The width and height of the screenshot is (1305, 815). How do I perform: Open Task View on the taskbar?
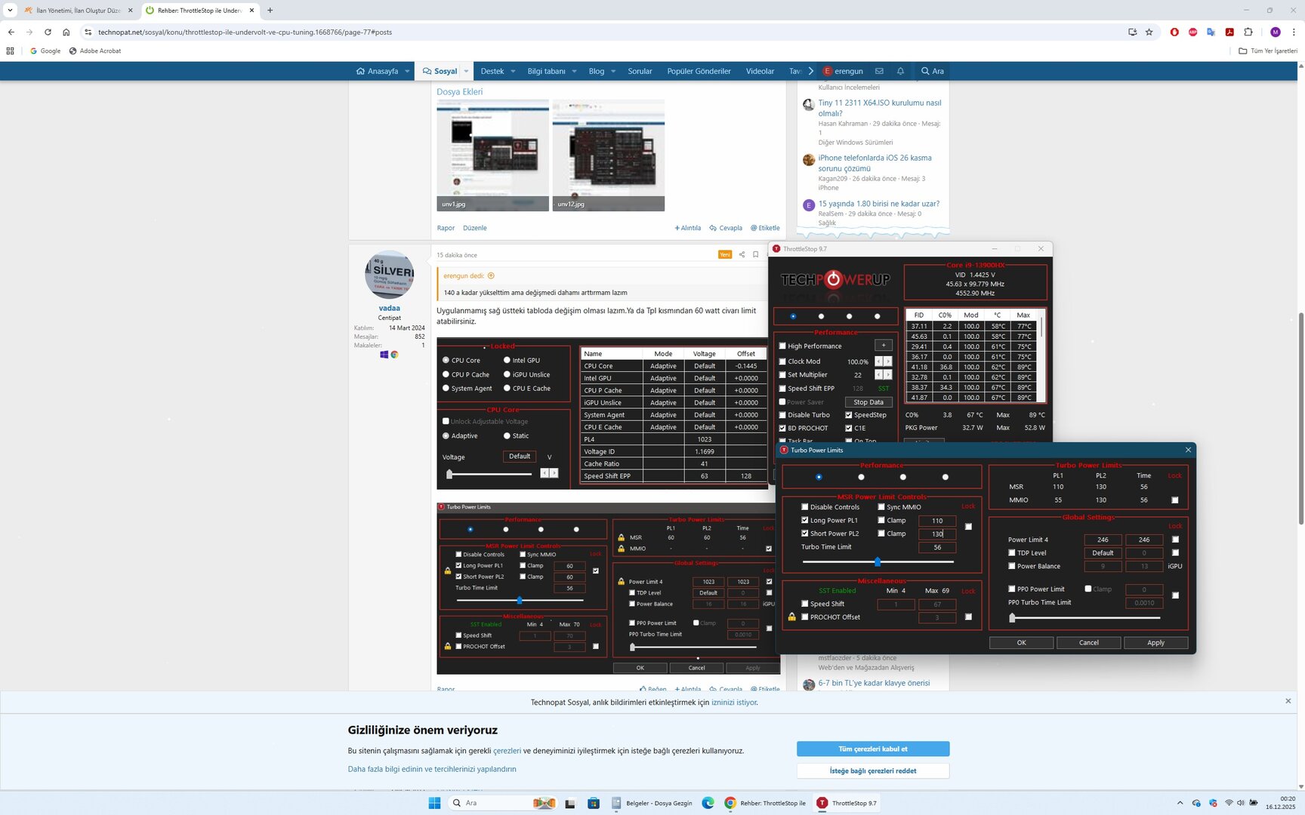[x=570, y=803]
